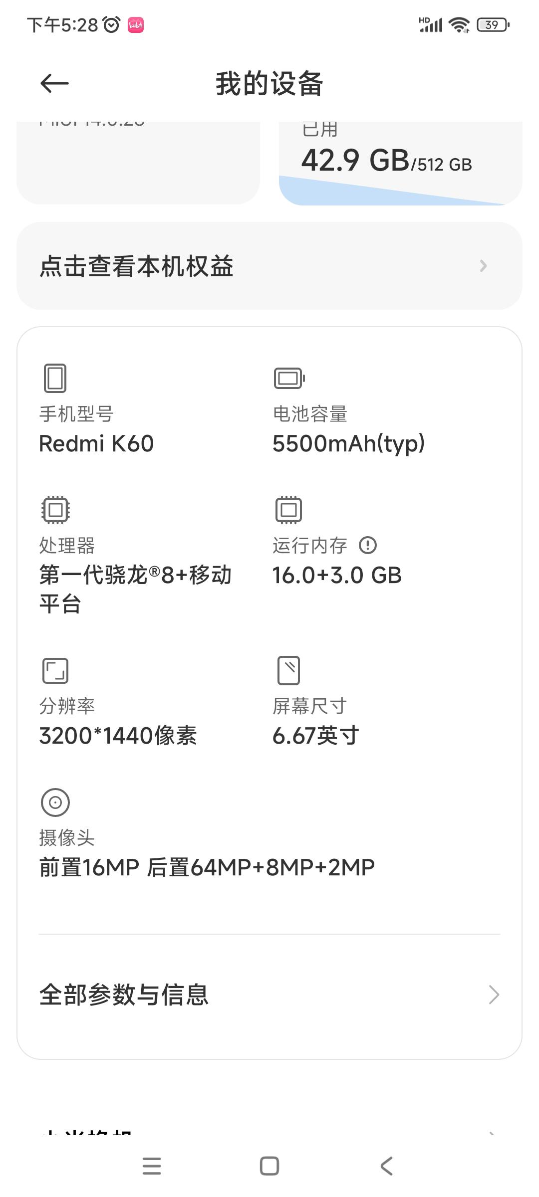Tap the back arrow in header
This screenshot has height=1197, width=539.
54,83
